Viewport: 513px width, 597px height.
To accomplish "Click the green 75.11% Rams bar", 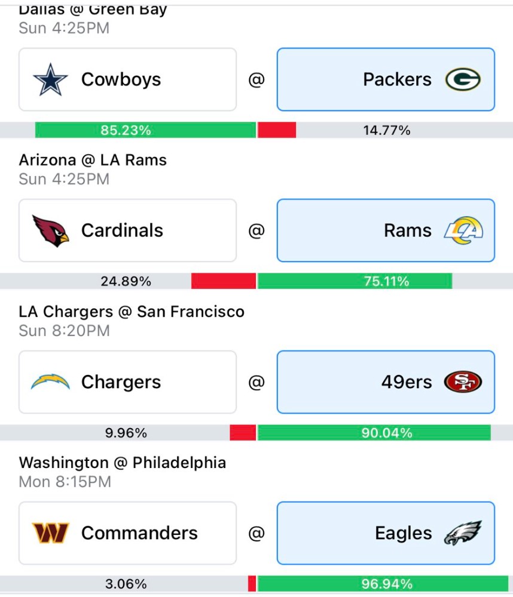I will (x=355, y=281).
